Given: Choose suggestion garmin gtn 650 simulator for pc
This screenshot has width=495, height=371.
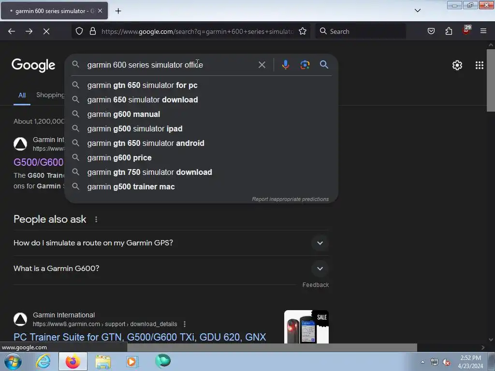Looking at the screenshot, I should pos(202,85).
